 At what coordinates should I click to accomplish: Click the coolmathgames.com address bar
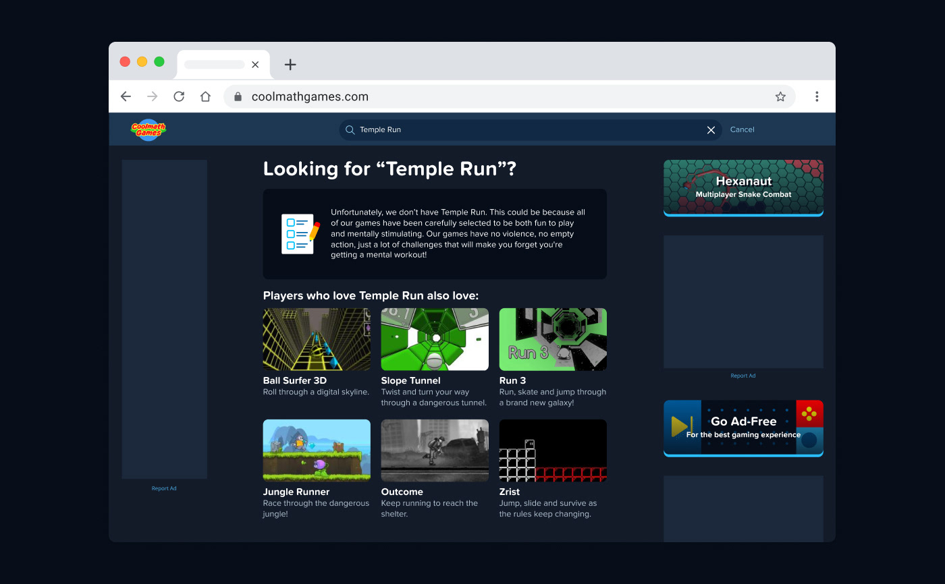[510, 96]
